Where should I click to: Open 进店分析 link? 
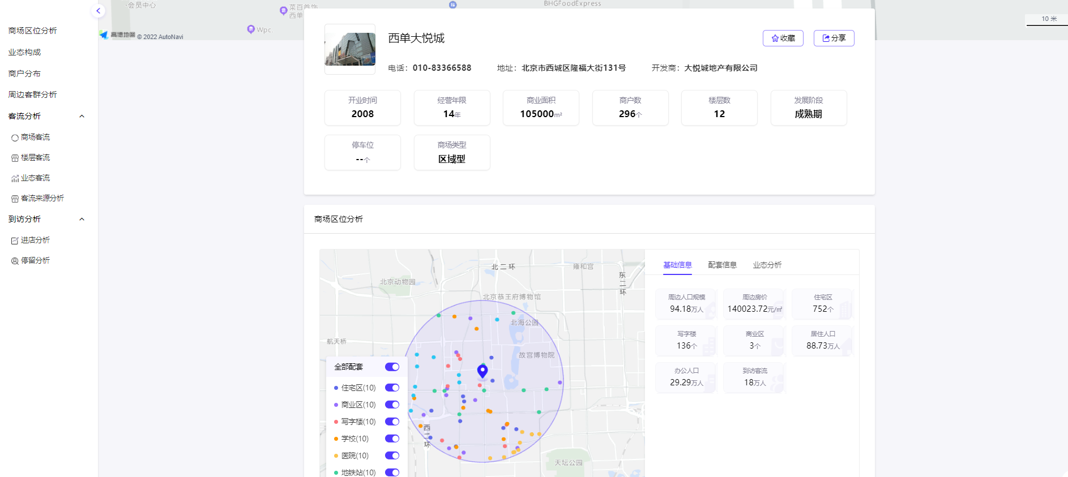(35, 240)
